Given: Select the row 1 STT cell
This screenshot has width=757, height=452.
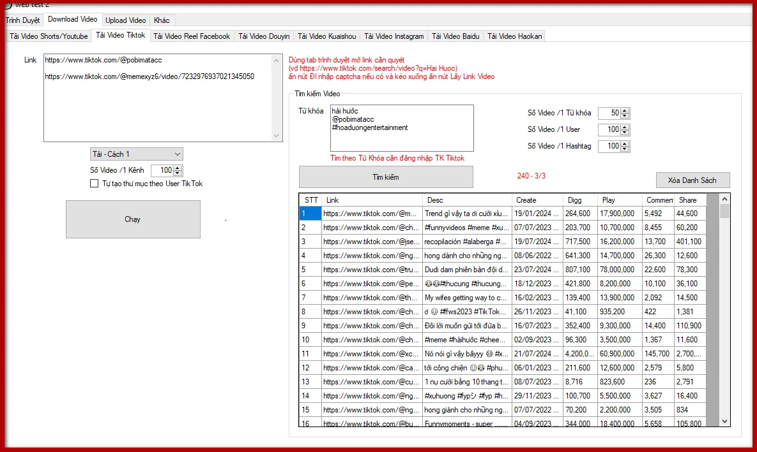Looking at the screenshot, I should tap(310, 214).
